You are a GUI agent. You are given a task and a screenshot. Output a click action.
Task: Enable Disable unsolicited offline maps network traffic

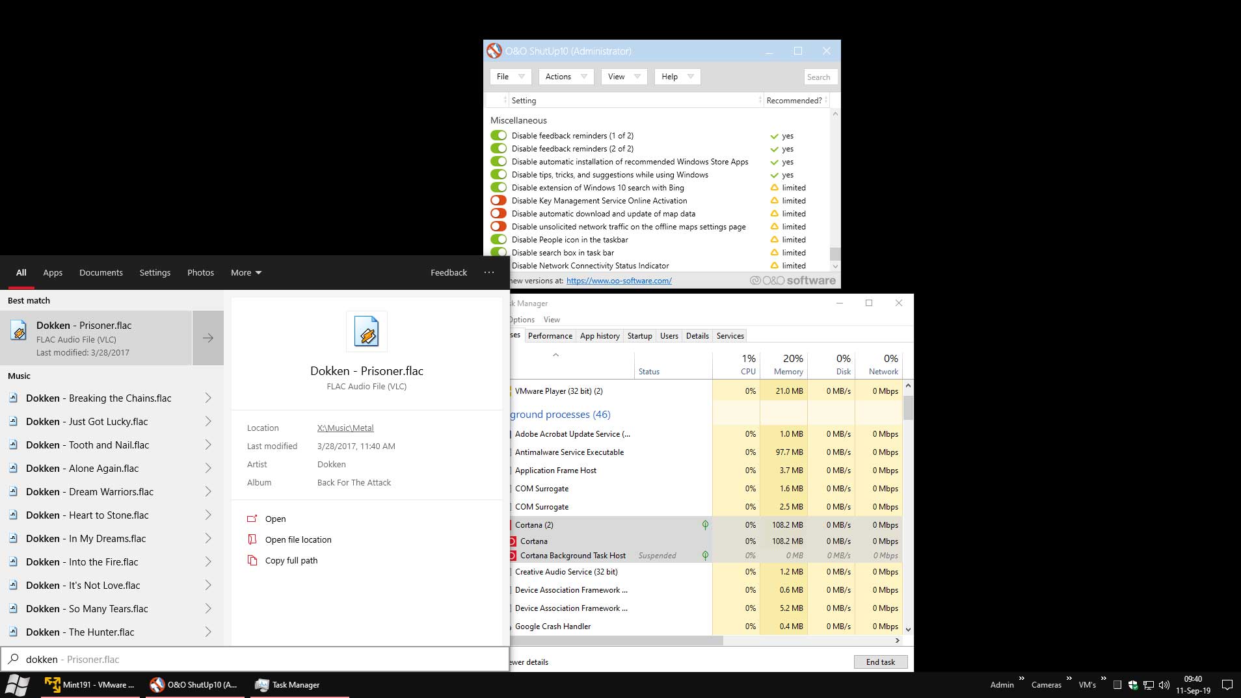click(x=499, y=226)
